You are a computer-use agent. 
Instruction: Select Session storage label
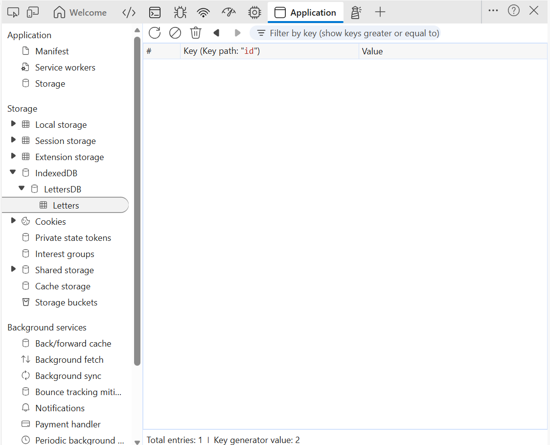(x=65, y=141)
